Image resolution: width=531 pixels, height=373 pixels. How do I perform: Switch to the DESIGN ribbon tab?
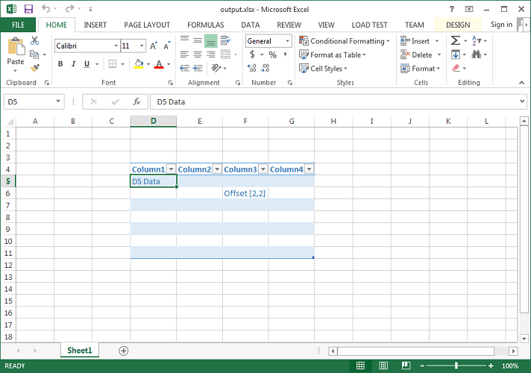click(458, 25)
